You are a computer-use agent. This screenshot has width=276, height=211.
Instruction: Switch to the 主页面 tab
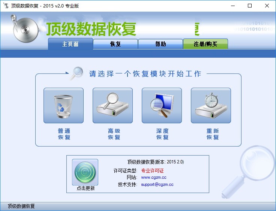pos(70,44)
